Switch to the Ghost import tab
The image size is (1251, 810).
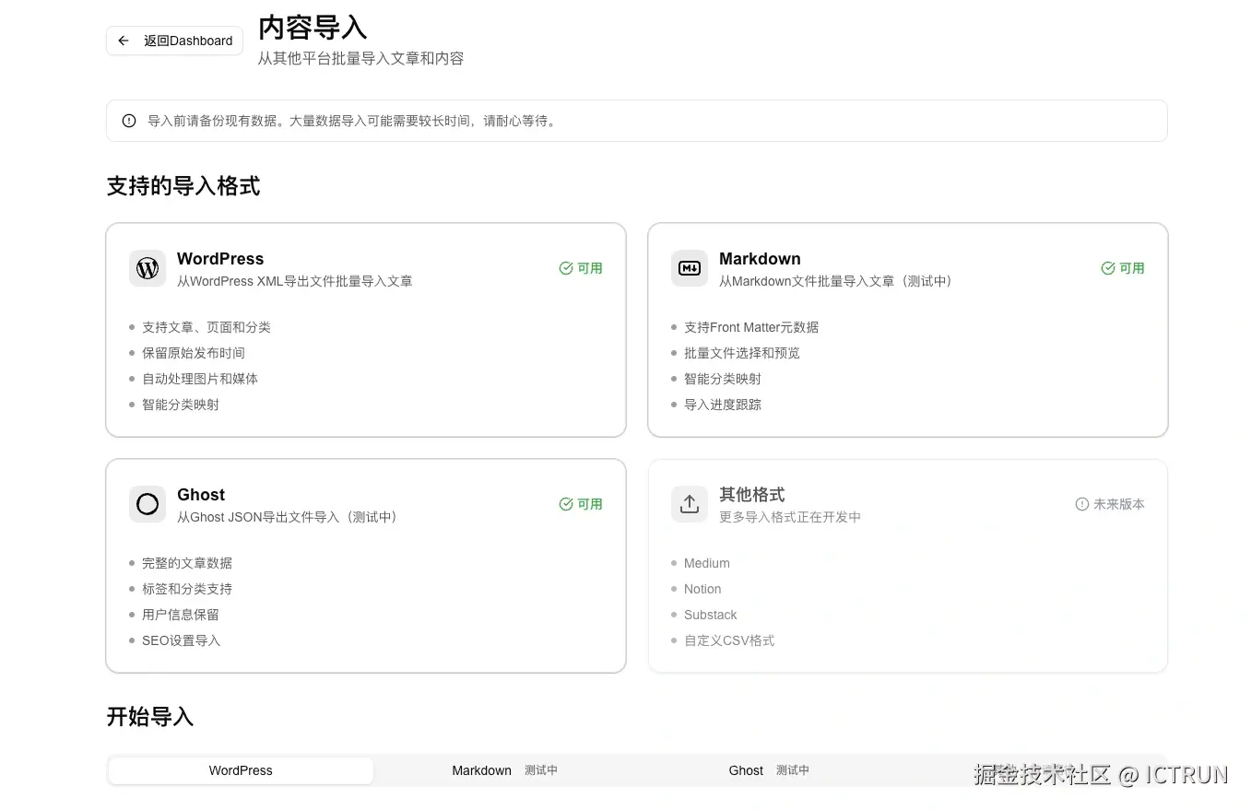(769, 770)
